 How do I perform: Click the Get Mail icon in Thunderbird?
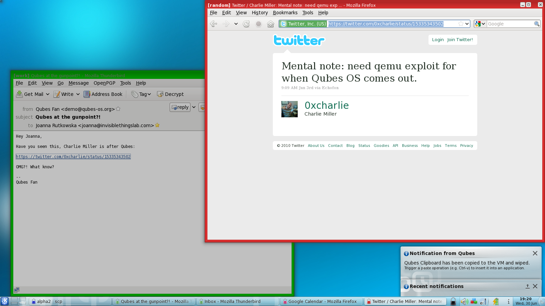pos(20,94)
